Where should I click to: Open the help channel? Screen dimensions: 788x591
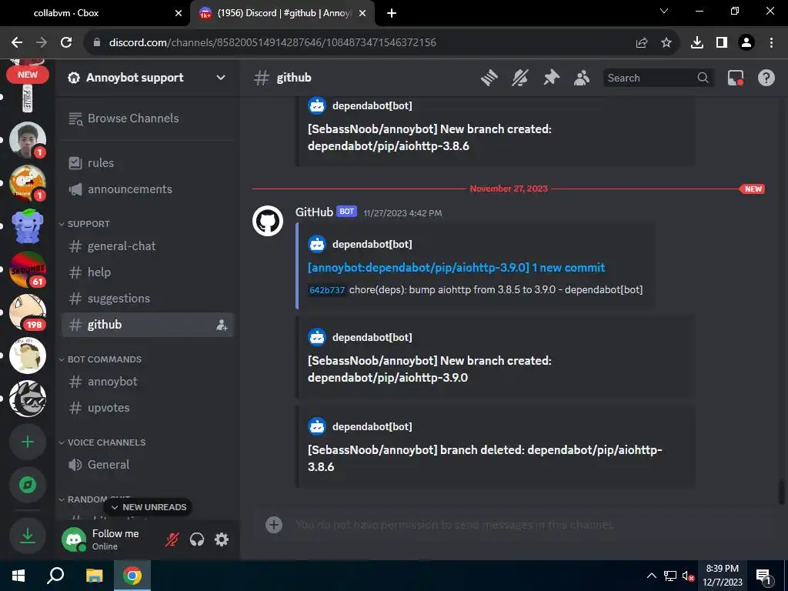coord(148,272)
